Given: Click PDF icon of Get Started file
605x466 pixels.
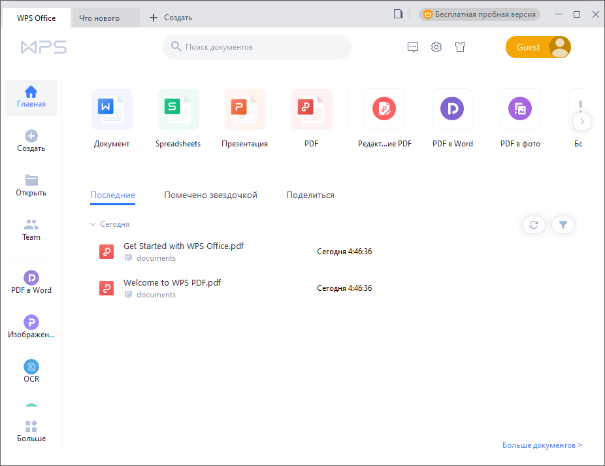Looking at the screenshot, I should [x=106, y=252].
